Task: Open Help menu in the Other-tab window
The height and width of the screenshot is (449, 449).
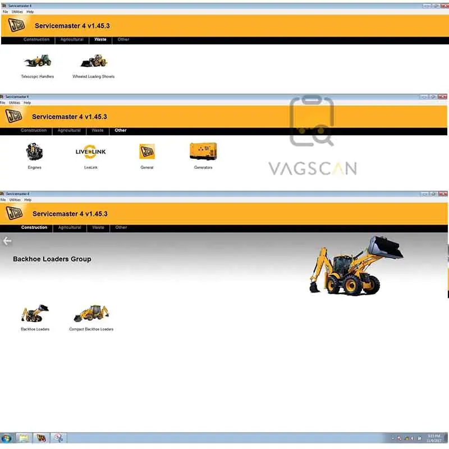Action: (27, 103)
